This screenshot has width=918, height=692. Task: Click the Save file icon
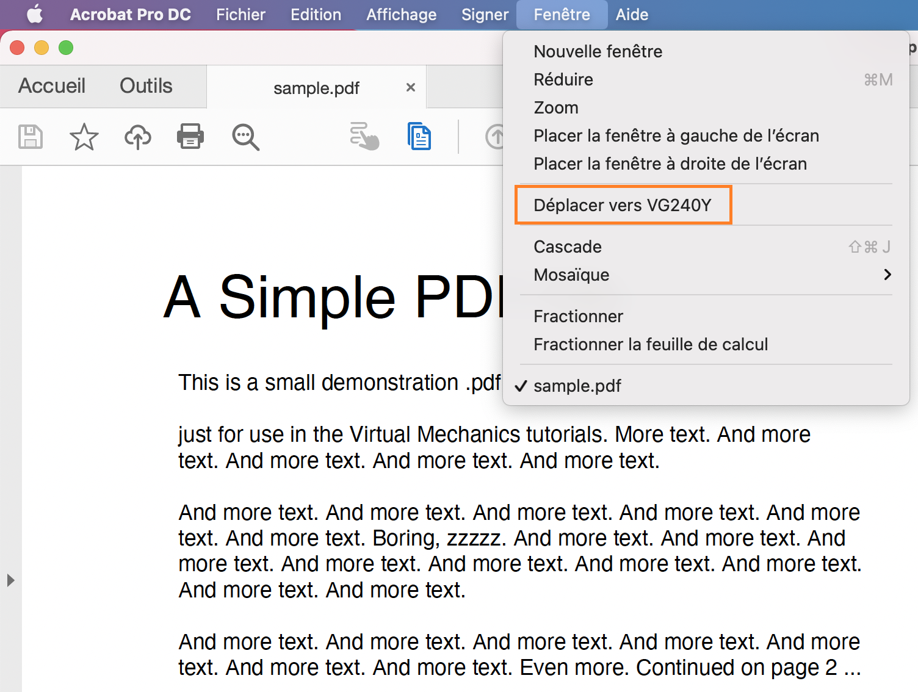point(31,137)
